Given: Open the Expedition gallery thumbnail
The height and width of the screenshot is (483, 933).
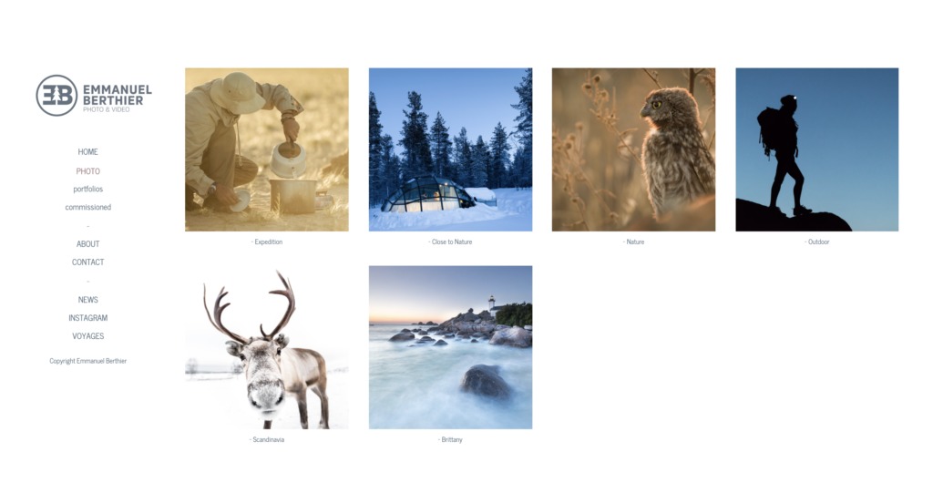Looking at the screenshot, I should pyautogui.click(x=267, y=149).
